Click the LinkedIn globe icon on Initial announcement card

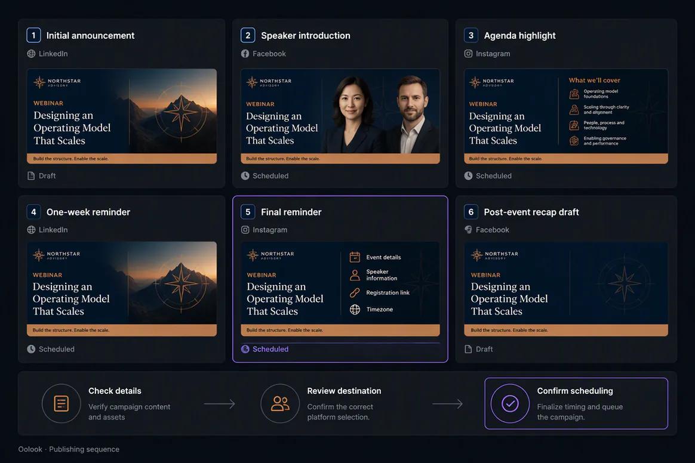point(31,54)
